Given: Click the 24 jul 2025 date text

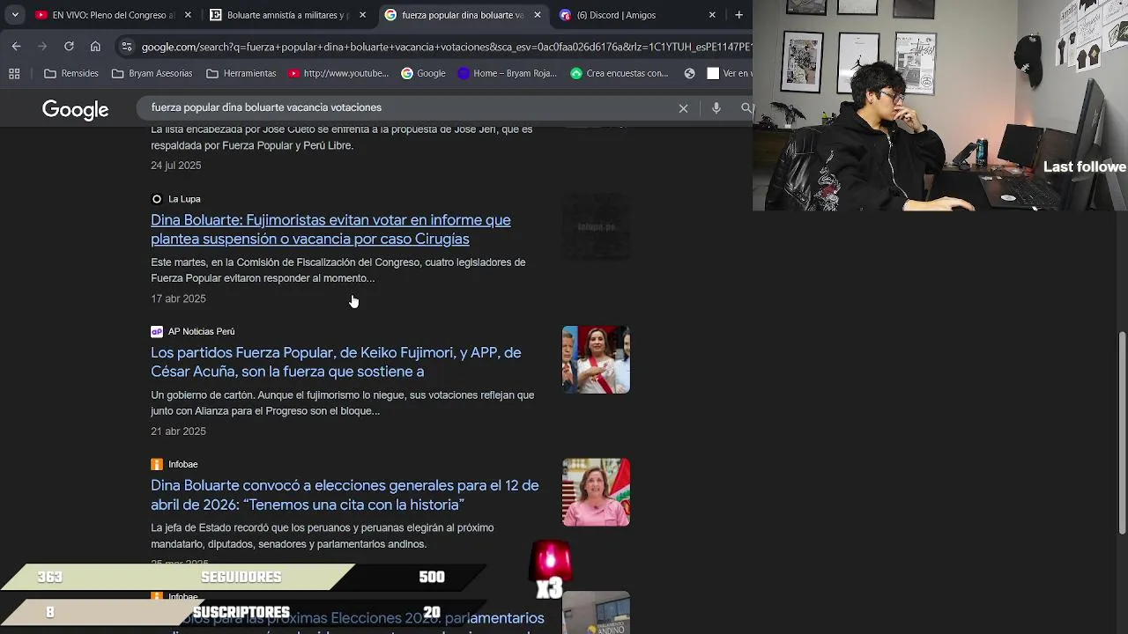Looking at the screenshot, I should pyautogui.click(x=176, y=166).
